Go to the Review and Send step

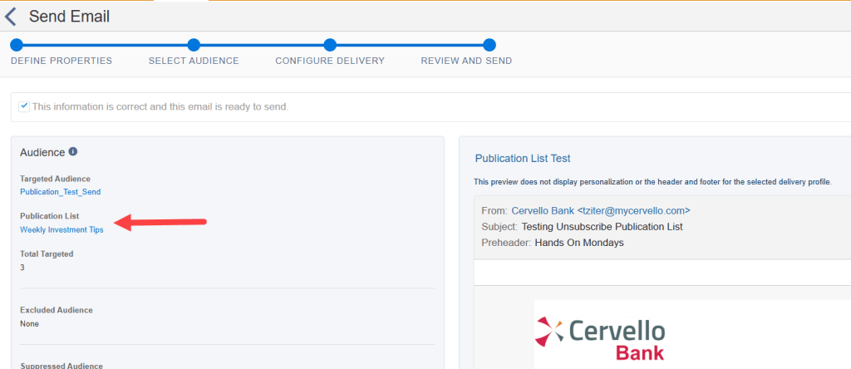466,61
